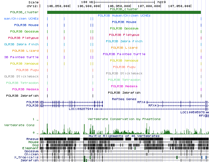Select the Rhesus alignment row label
Viewport: 209px width, 162px height.
pyautogui.click(x=32, y=139)
